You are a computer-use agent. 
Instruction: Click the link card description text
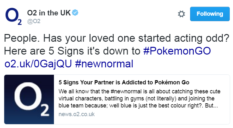[x=139, y=98]
